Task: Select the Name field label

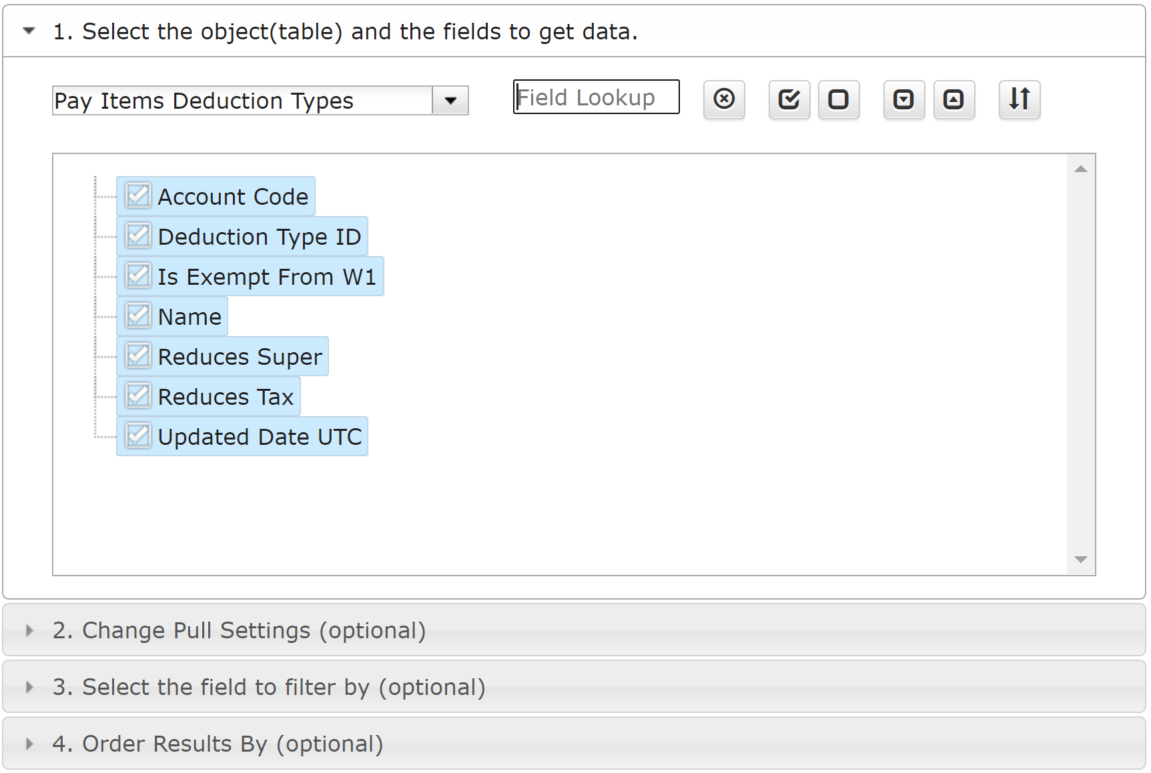Action: pos(189,317)
